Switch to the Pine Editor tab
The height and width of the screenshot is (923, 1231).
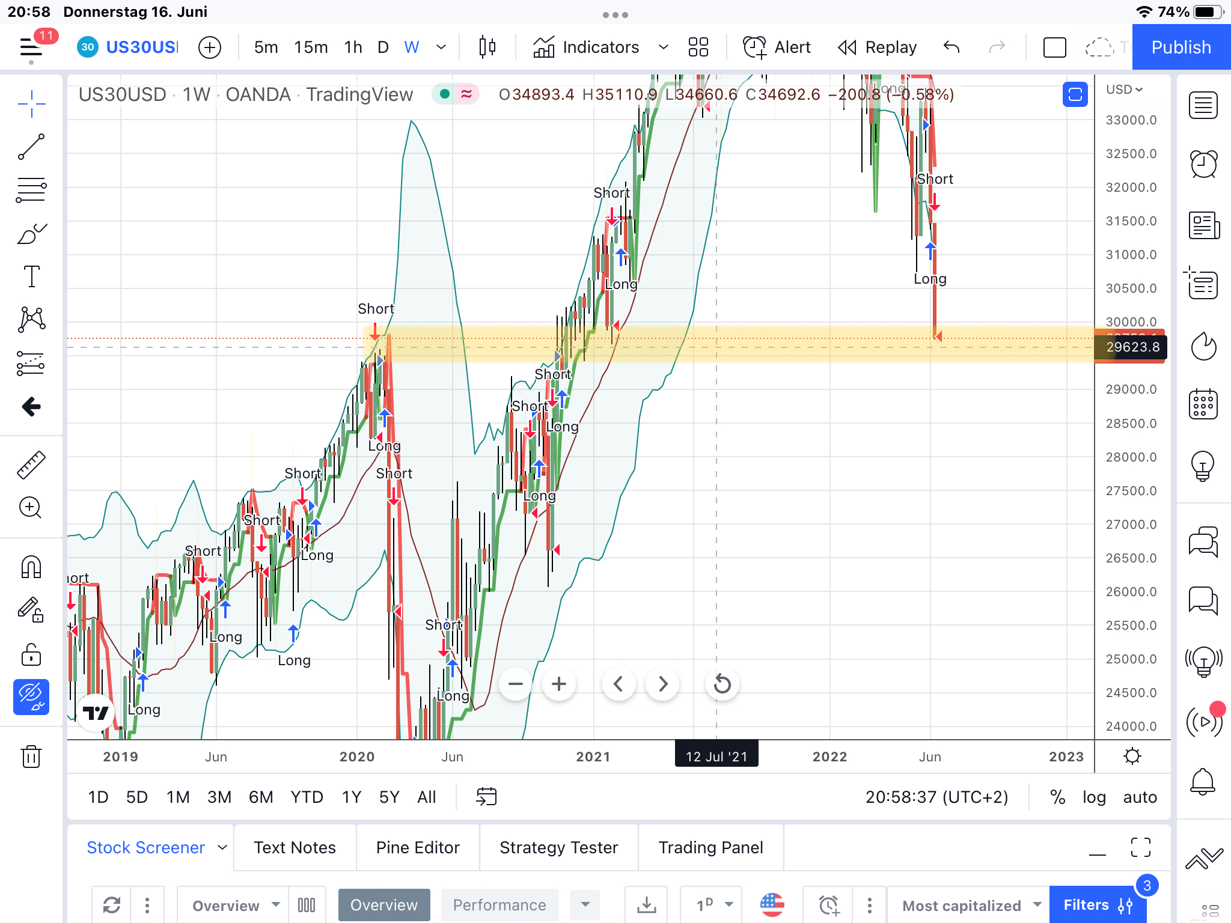(418, 847)
